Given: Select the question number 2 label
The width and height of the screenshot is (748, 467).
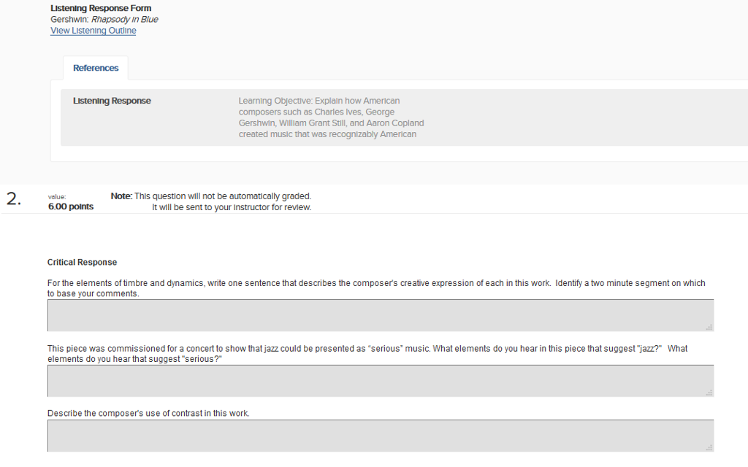Looking at the screenshot, I should 12,198.
